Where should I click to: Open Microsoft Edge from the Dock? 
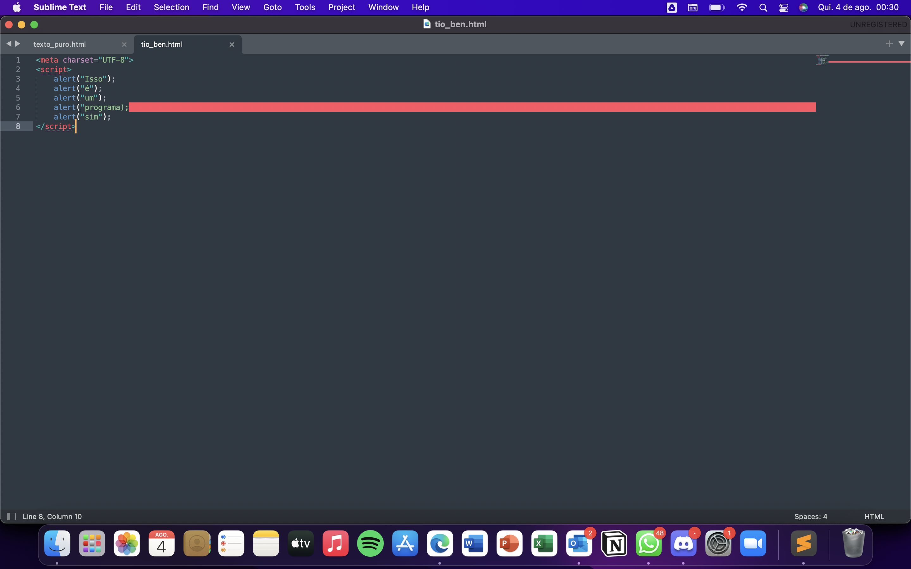(x=440, y=543)
